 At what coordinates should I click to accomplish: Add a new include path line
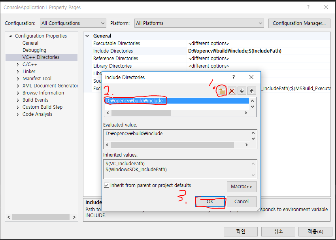coord(221,91)
